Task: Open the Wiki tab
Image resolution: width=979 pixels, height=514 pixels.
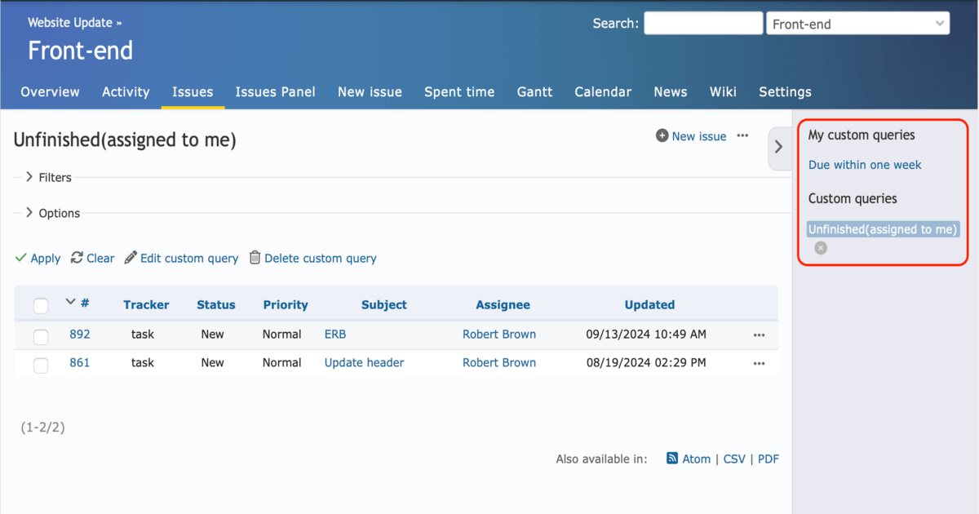Action: pos(723,91)
